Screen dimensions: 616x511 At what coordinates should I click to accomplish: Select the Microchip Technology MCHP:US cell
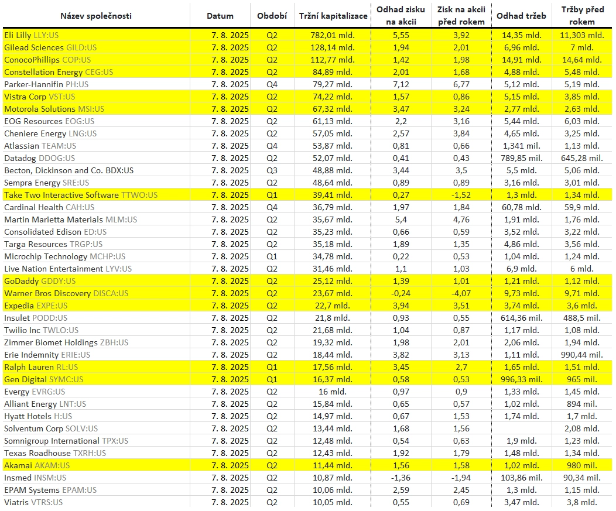(96, 256)
